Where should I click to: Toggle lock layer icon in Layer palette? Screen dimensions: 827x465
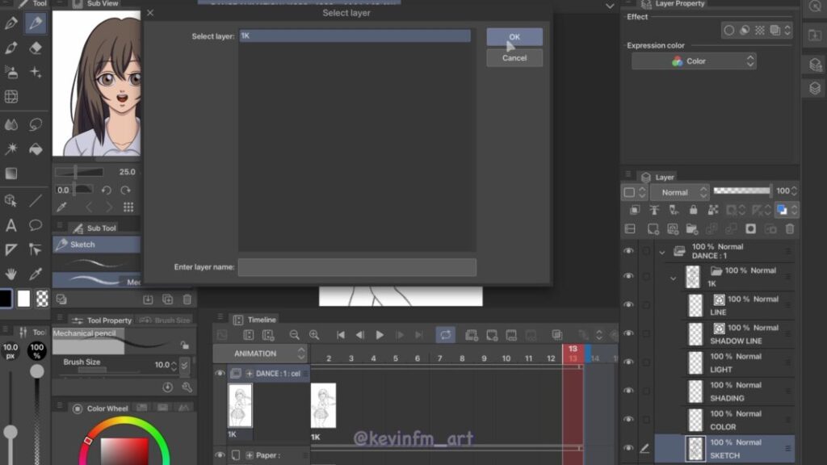tap(693, 210)
